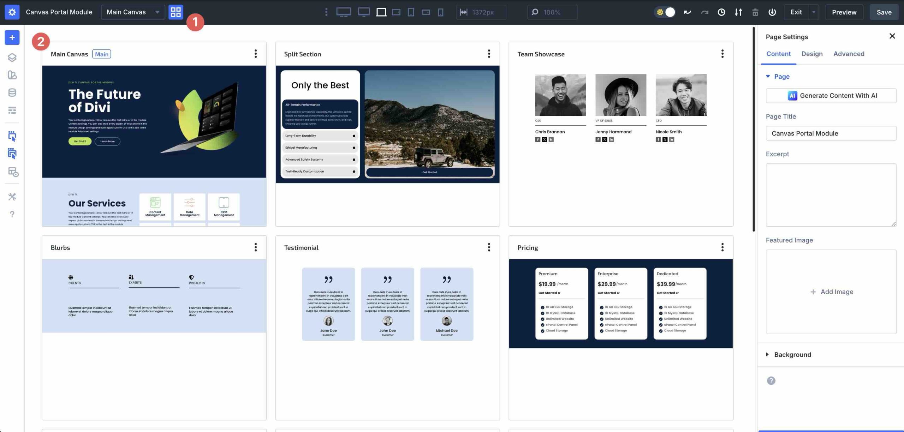
Task: Click Generate Content With AI
Action: click(831, 95)
